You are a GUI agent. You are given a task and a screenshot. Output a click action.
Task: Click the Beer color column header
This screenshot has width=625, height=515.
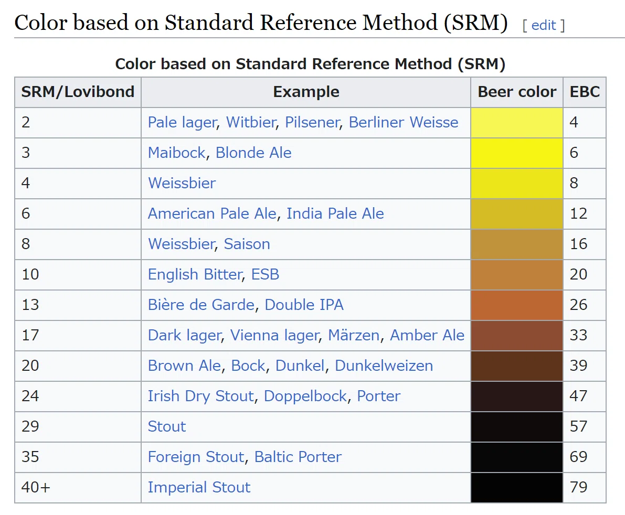click(x=516, y=92)
